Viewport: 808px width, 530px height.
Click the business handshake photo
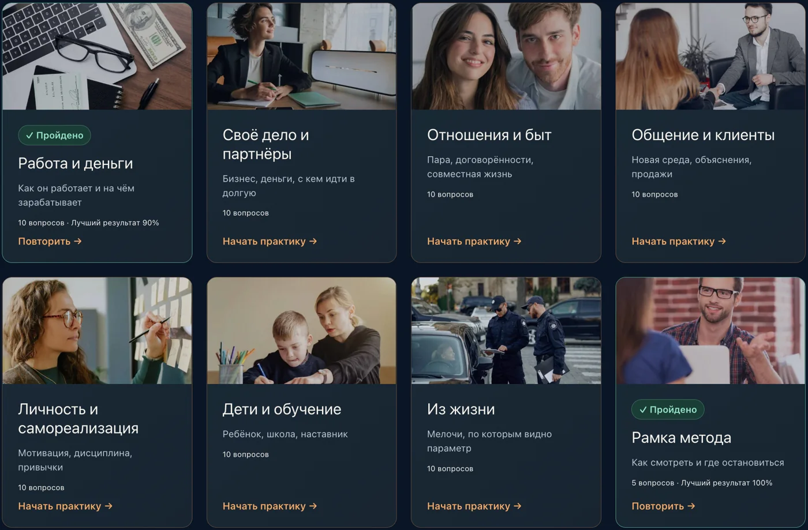coord(710,56)
